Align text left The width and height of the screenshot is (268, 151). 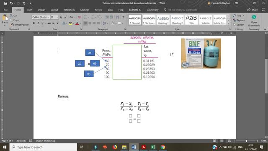coord(85,23)
